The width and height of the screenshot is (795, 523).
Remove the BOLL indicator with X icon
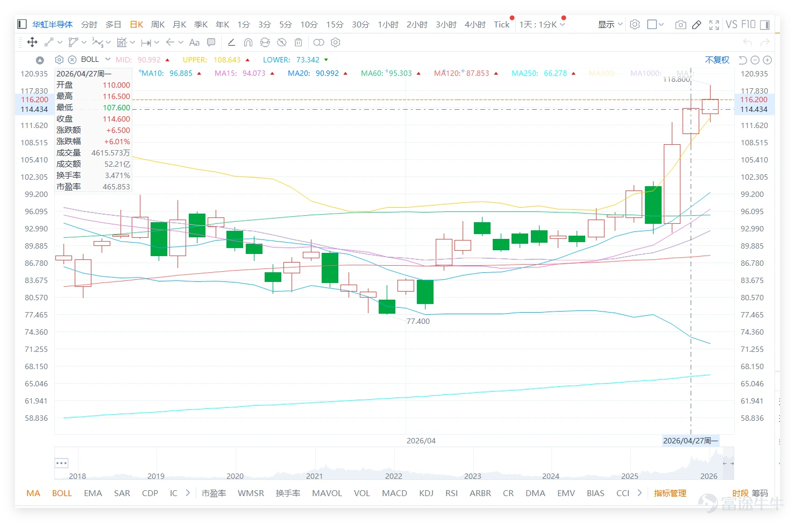click(72, 60)
